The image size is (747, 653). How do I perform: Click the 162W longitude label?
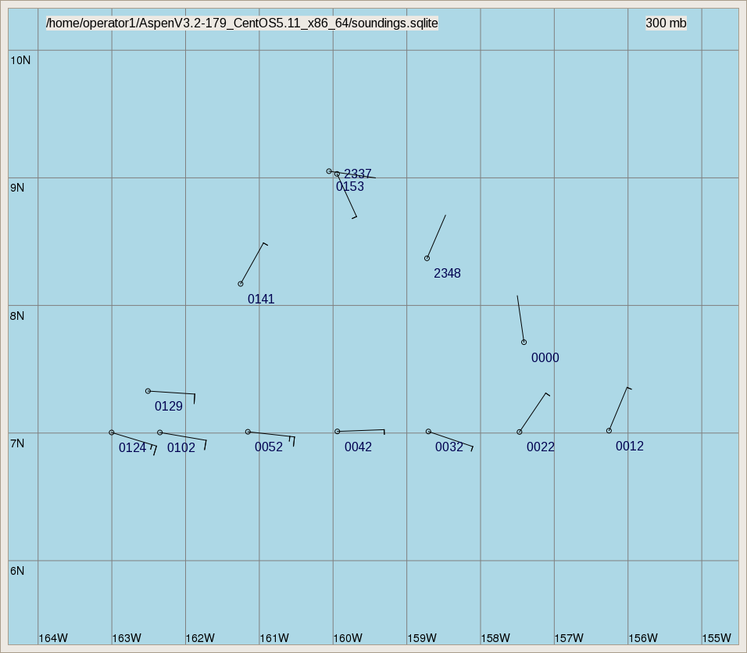pos(200,638)
